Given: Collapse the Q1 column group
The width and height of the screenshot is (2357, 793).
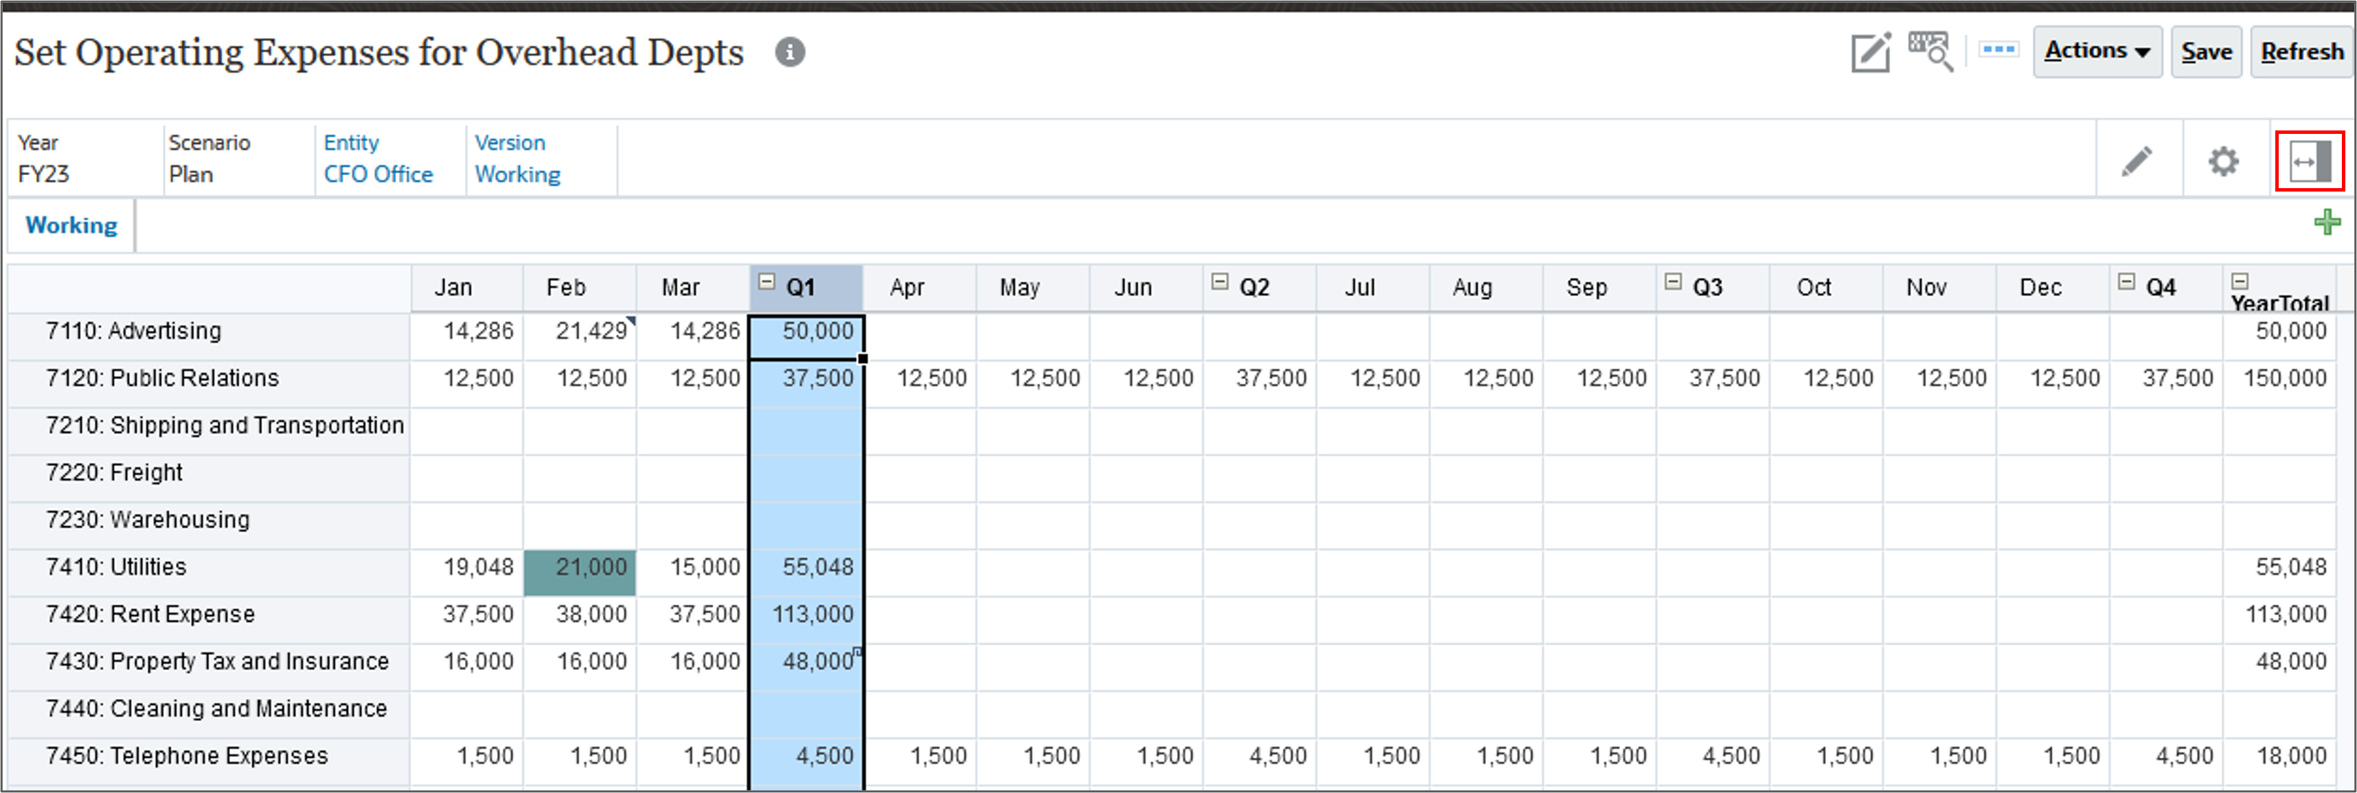Looking at the screenshot, I should click(766, 281).
